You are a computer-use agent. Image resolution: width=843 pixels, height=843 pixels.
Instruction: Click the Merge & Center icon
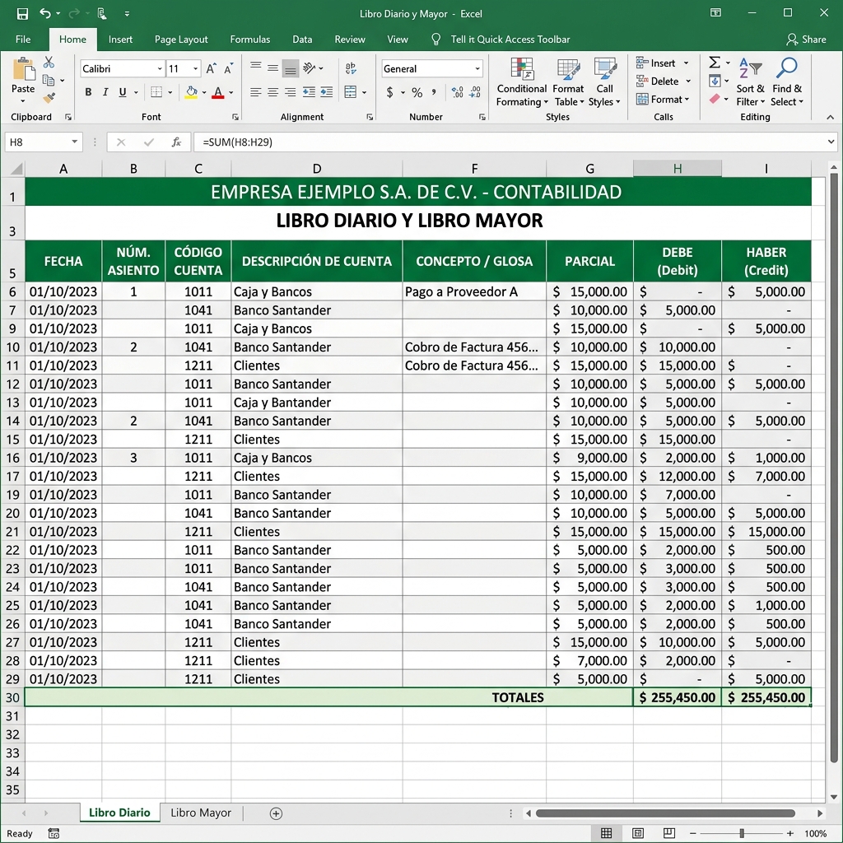tap(351, 92)
